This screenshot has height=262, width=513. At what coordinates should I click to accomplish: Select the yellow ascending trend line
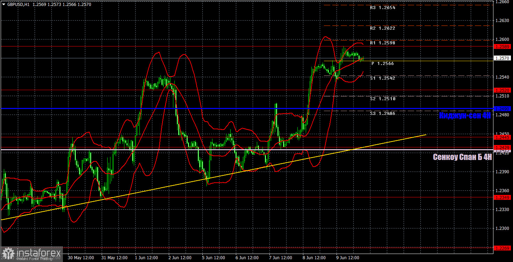pos(213,177)
